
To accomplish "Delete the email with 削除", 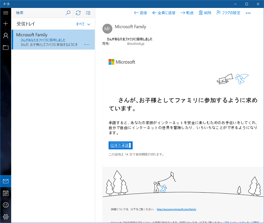I will (x=205, y=13).
